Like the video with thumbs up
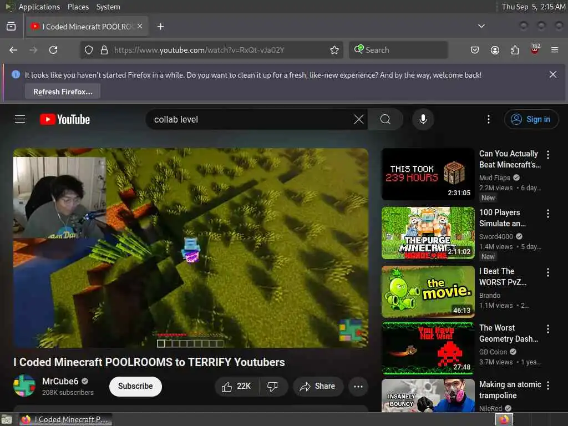This screenshot has width=568, height=426. 237,387
